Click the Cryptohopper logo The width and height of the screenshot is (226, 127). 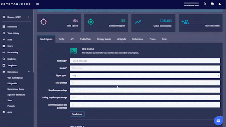[x=16, y=4]
